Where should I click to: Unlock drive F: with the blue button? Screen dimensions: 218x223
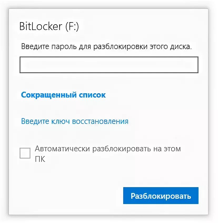tap(161, 196)
